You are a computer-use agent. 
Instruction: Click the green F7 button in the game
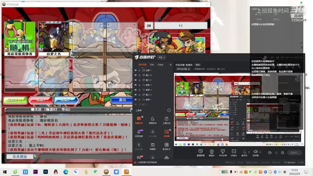(x=15, y=100)
